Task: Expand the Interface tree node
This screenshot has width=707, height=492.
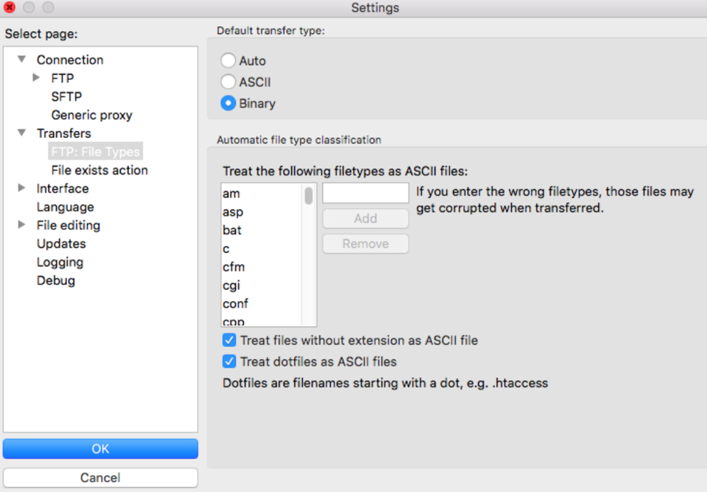Action: pos(21,187)
